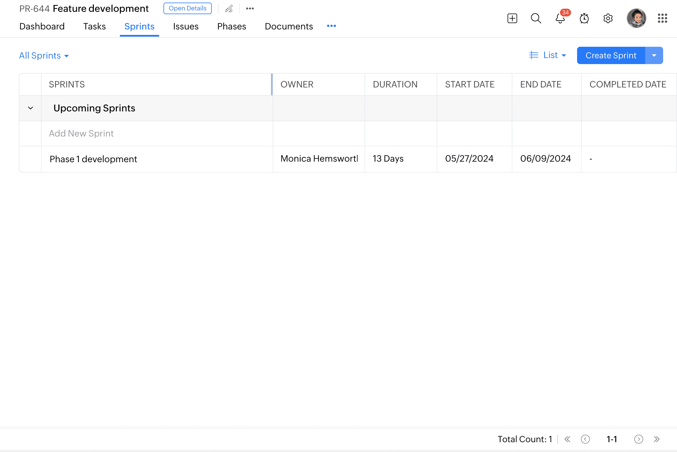Open the List view dropdown
This screenshot has width=677, height=452.
(x=548, y=55)
